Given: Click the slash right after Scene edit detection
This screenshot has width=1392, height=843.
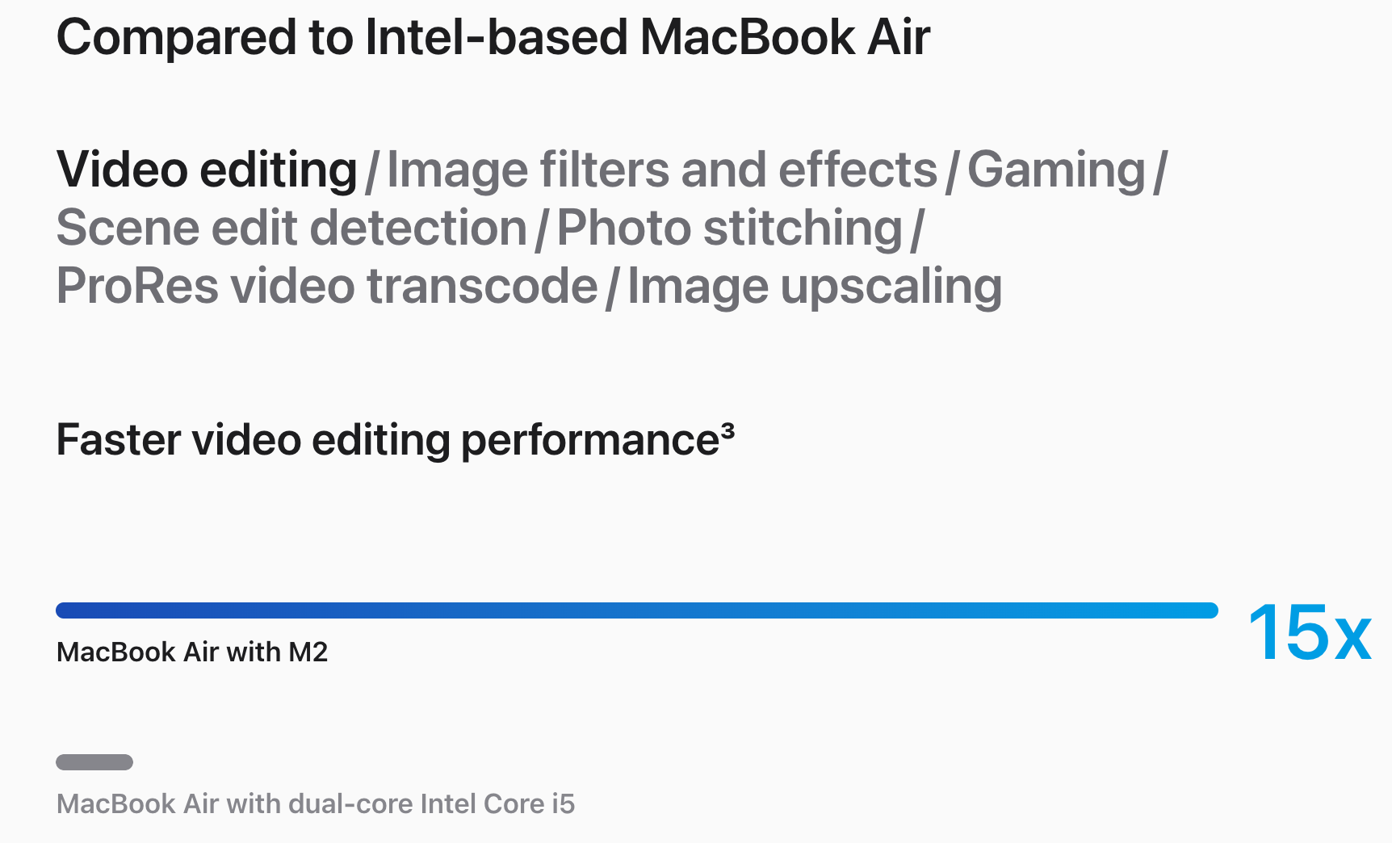Looking at the screenshot, I should (542, 230).
